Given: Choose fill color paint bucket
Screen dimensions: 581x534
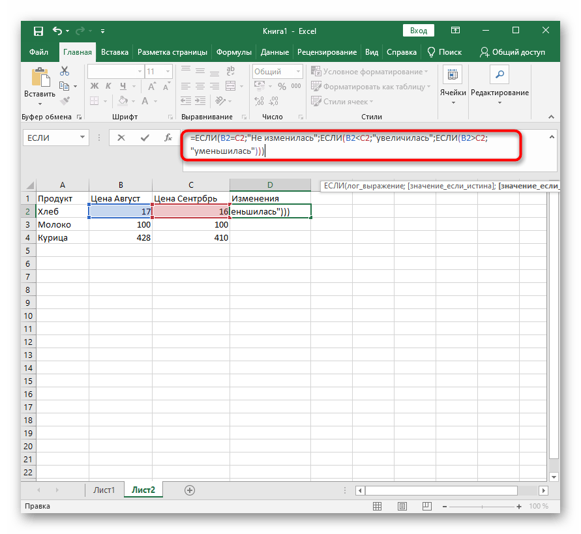Looking at the screenshot, I should [x=123, y=101].
